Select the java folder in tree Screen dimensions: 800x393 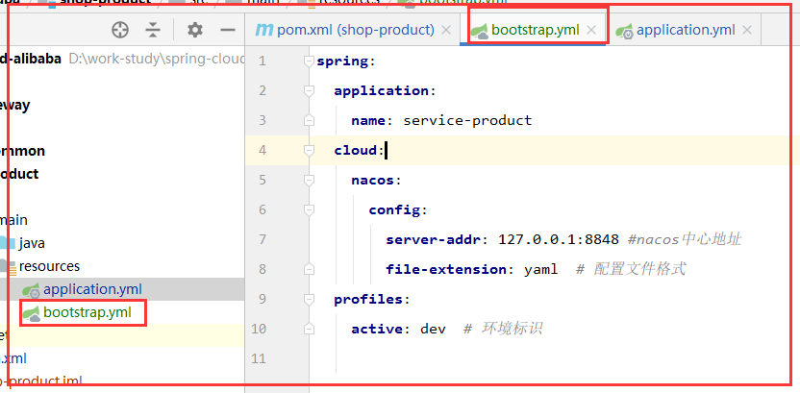click(x=32, y=243)
